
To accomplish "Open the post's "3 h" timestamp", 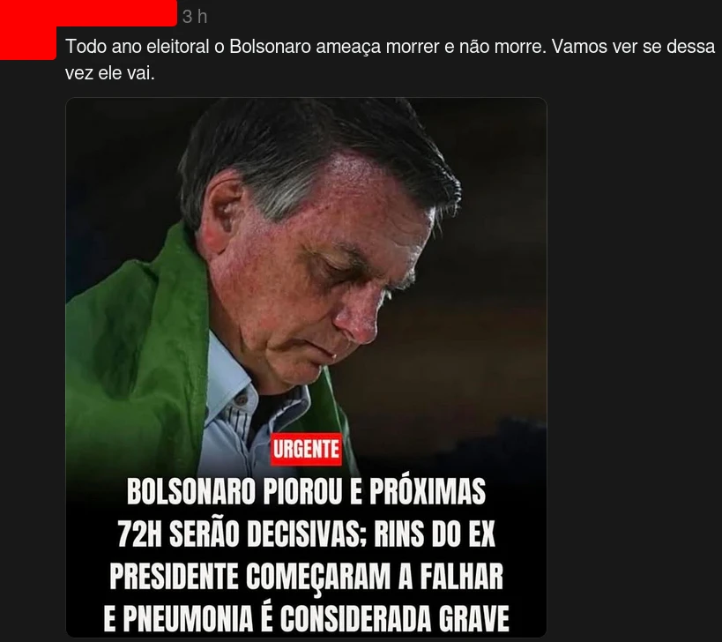I will [x=194, y=17].
